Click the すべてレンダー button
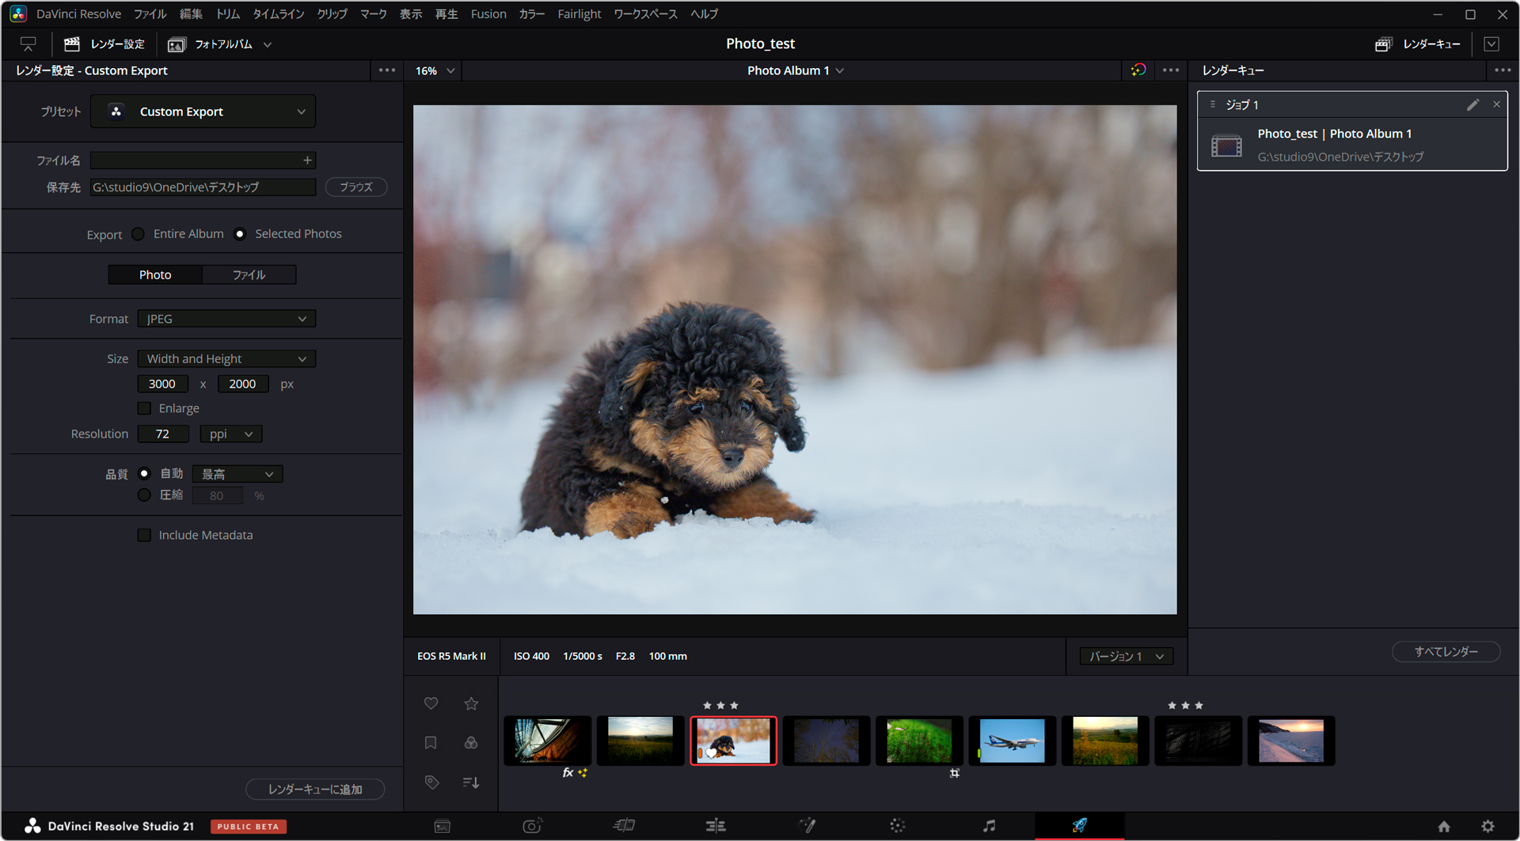This screenshot has height=841, width=1520. pyautogui.click(x=1446, y=651)
